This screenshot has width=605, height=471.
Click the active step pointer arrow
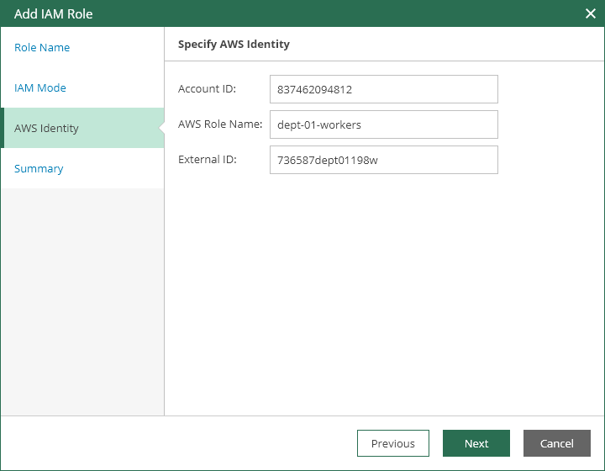tap(160, 128)
